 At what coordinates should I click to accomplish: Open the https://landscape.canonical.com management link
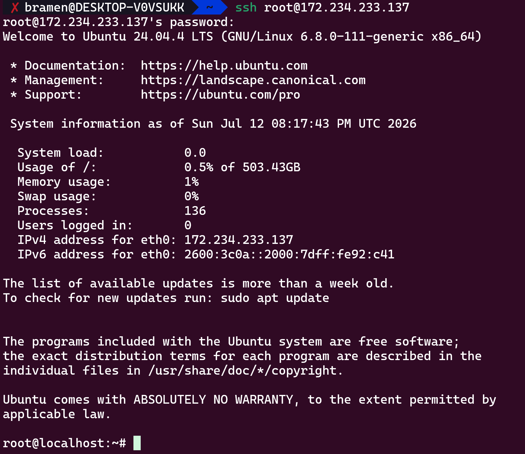pos(253,80)
